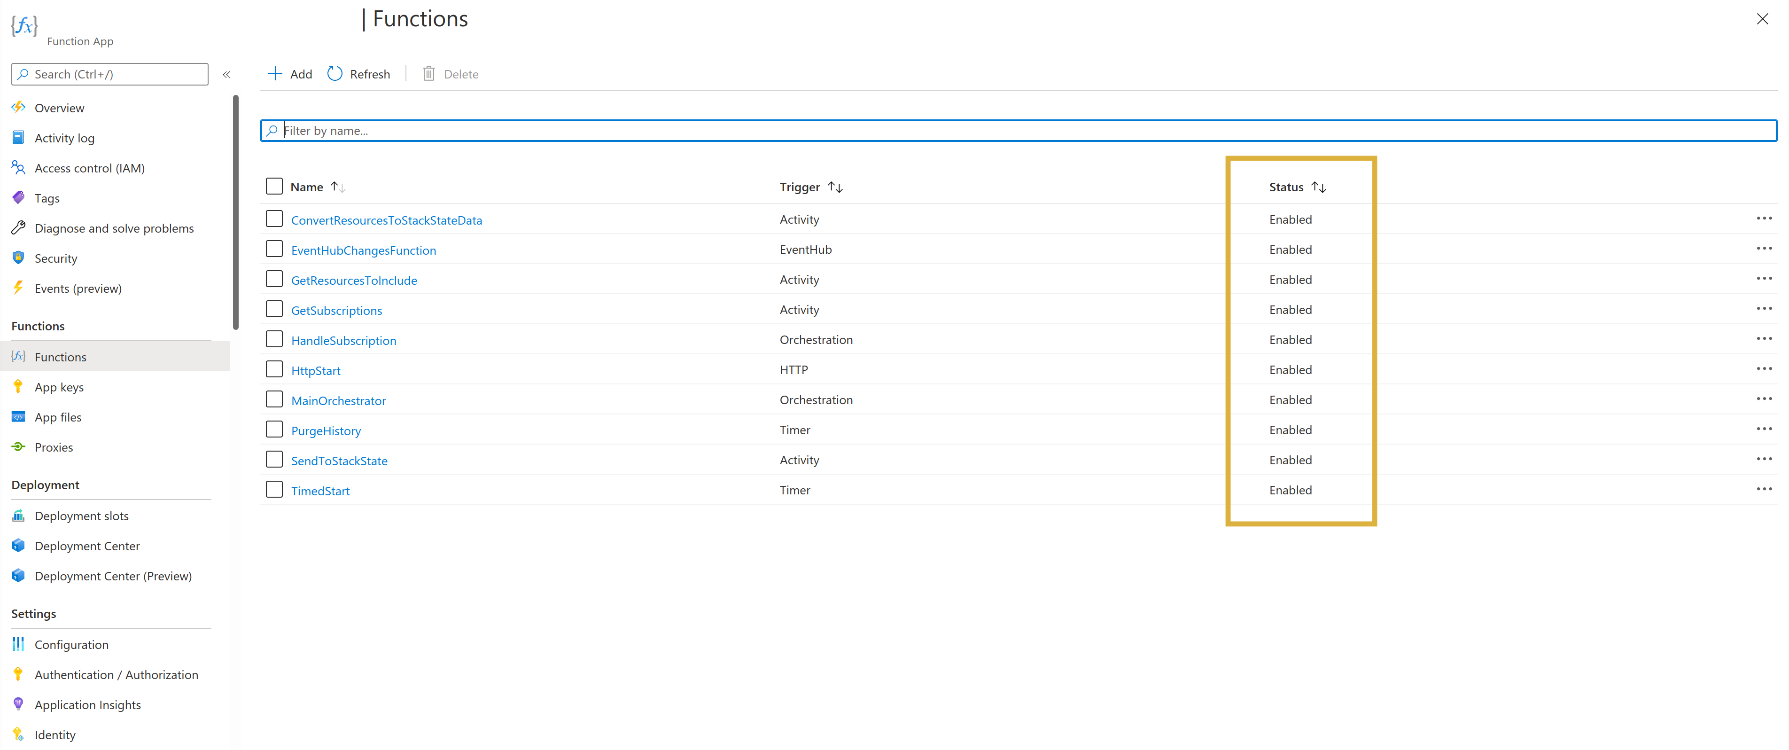Open more options for ConvertResourcesToStackStateData row
This screenshot has height=750, width=1789.
(x=1764, y=218)
